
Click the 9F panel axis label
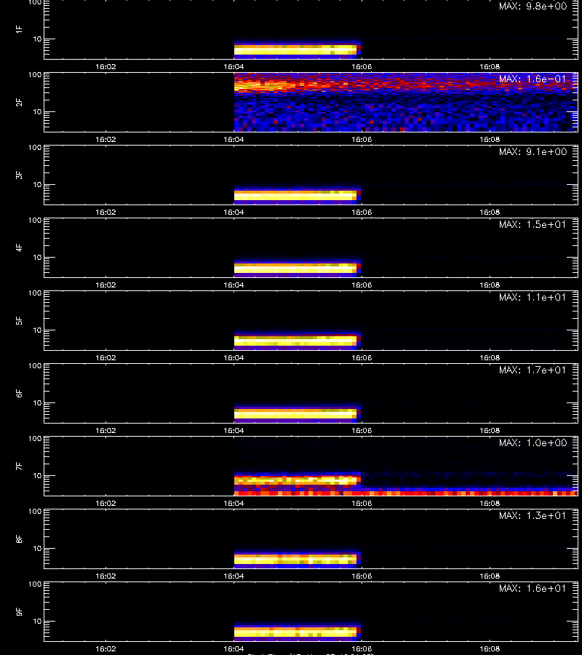click(19, 611)
